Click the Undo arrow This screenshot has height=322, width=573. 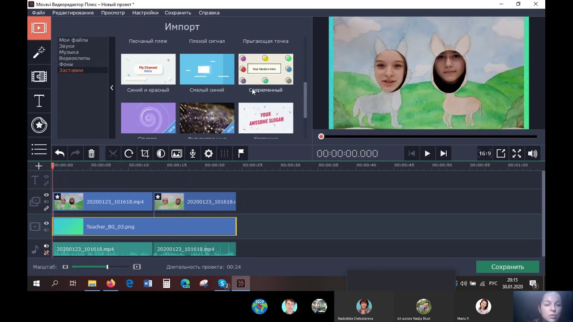tap(60, 153)
